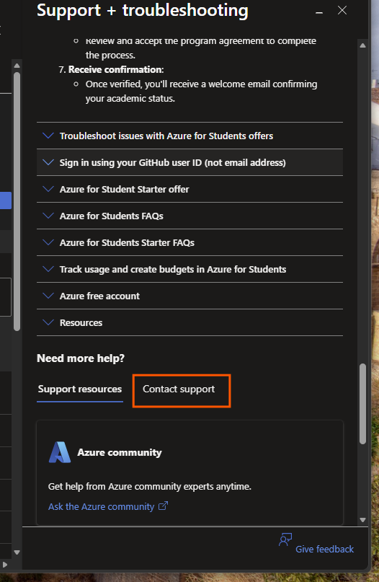Expand Azure for Student Starter offer section
Viewport: 379px width, 582px height.
coord(190,189)
